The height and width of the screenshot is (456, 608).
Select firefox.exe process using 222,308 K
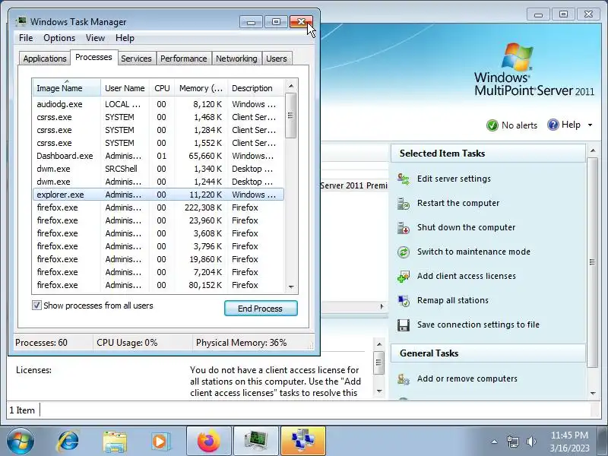point(159,207)
